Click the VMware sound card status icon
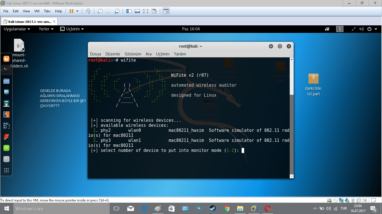The width and height of the screenshot is (382, 214). coord(347,200)
